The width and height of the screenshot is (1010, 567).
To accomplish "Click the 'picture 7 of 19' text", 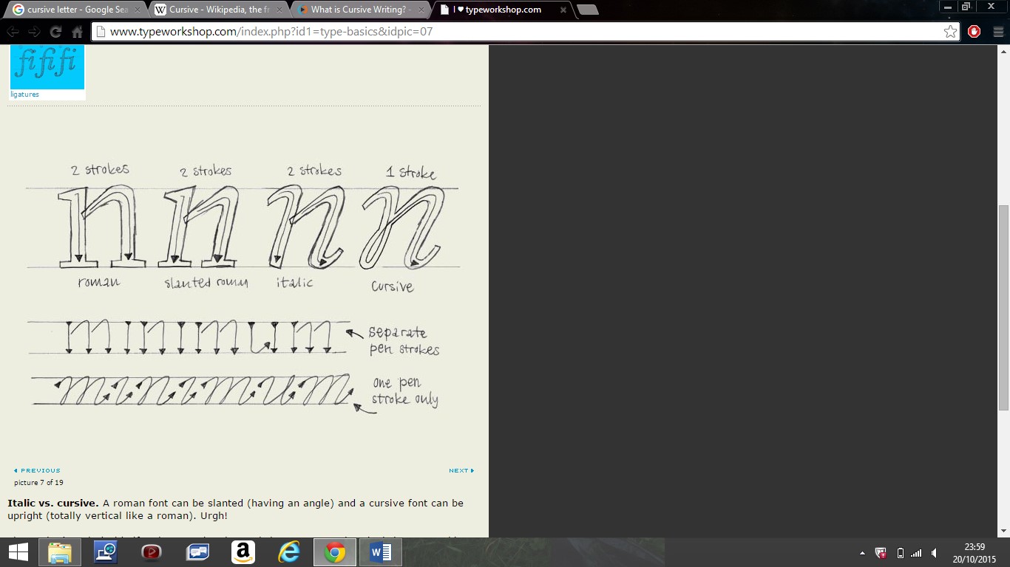I will coord(38,482).
